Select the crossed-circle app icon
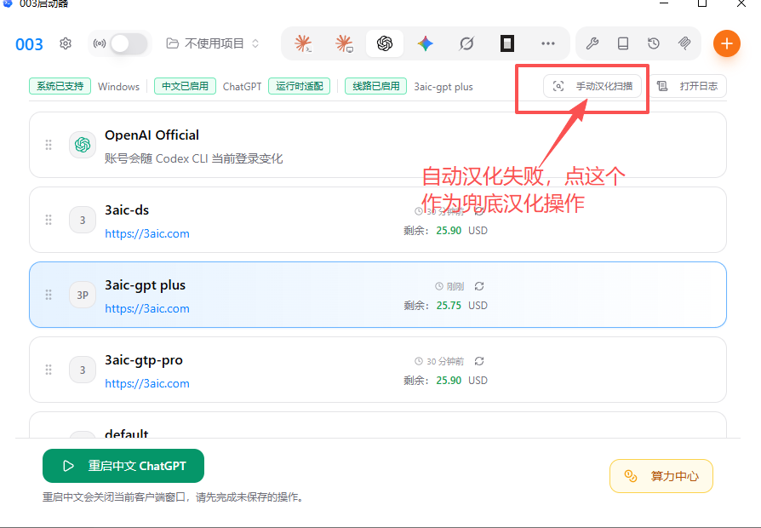Image resolution: width=761 pixels, height=528 pixels. click(466, 43)
